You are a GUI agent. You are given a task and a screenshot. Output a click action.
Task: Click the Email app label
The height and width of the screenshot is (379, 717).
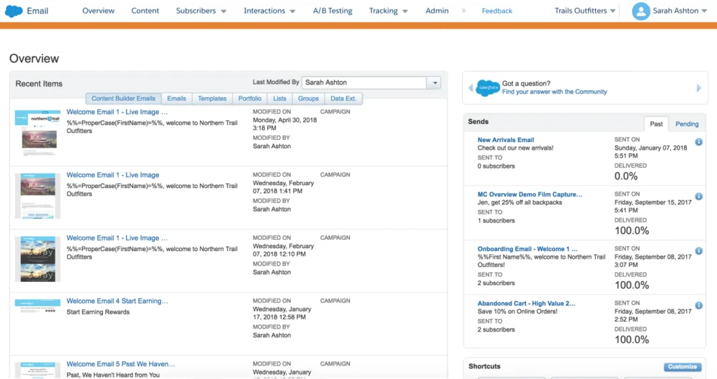[x=37, y=11]
